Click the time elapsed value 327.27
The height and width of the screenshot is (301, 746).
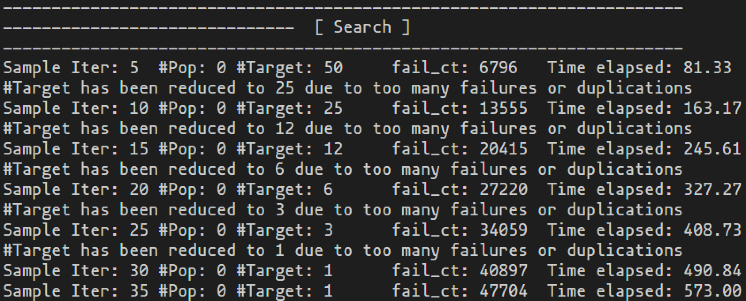(x=712, y=189)
